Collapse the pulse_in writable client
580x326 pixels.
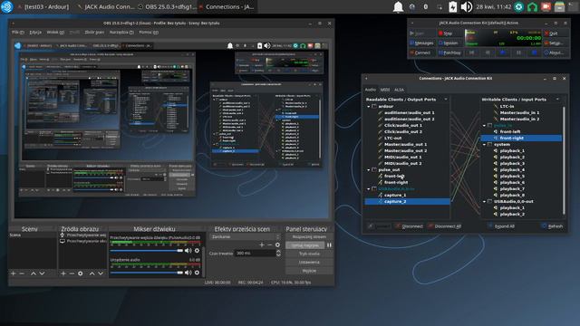[x=484, y=126]
